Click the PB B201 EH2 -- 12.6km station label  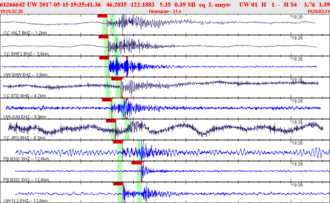pyautogui.click(x=26, y=180)
